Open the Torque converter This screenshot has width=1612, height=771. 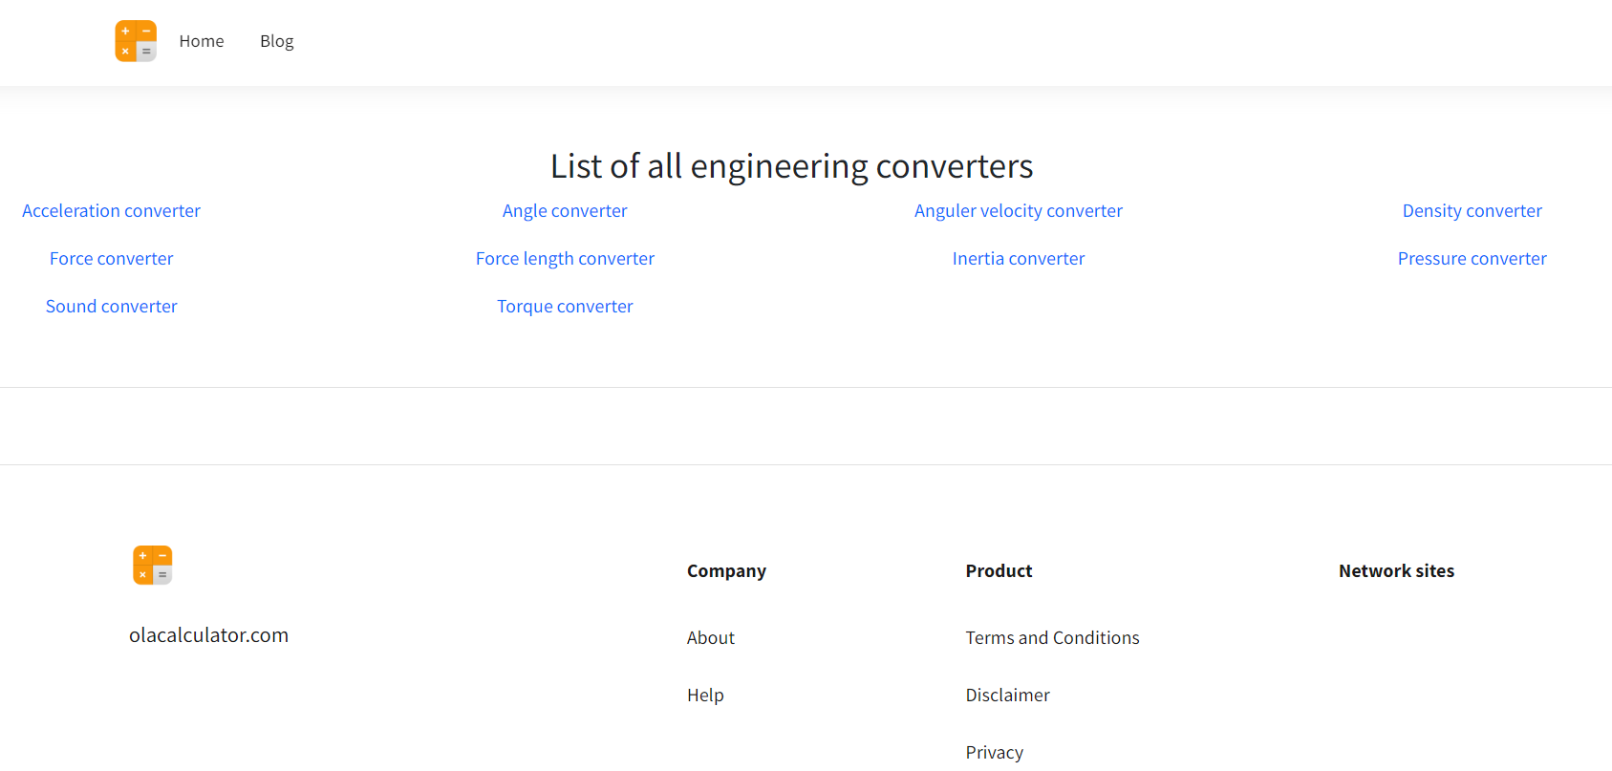(565, 306)
